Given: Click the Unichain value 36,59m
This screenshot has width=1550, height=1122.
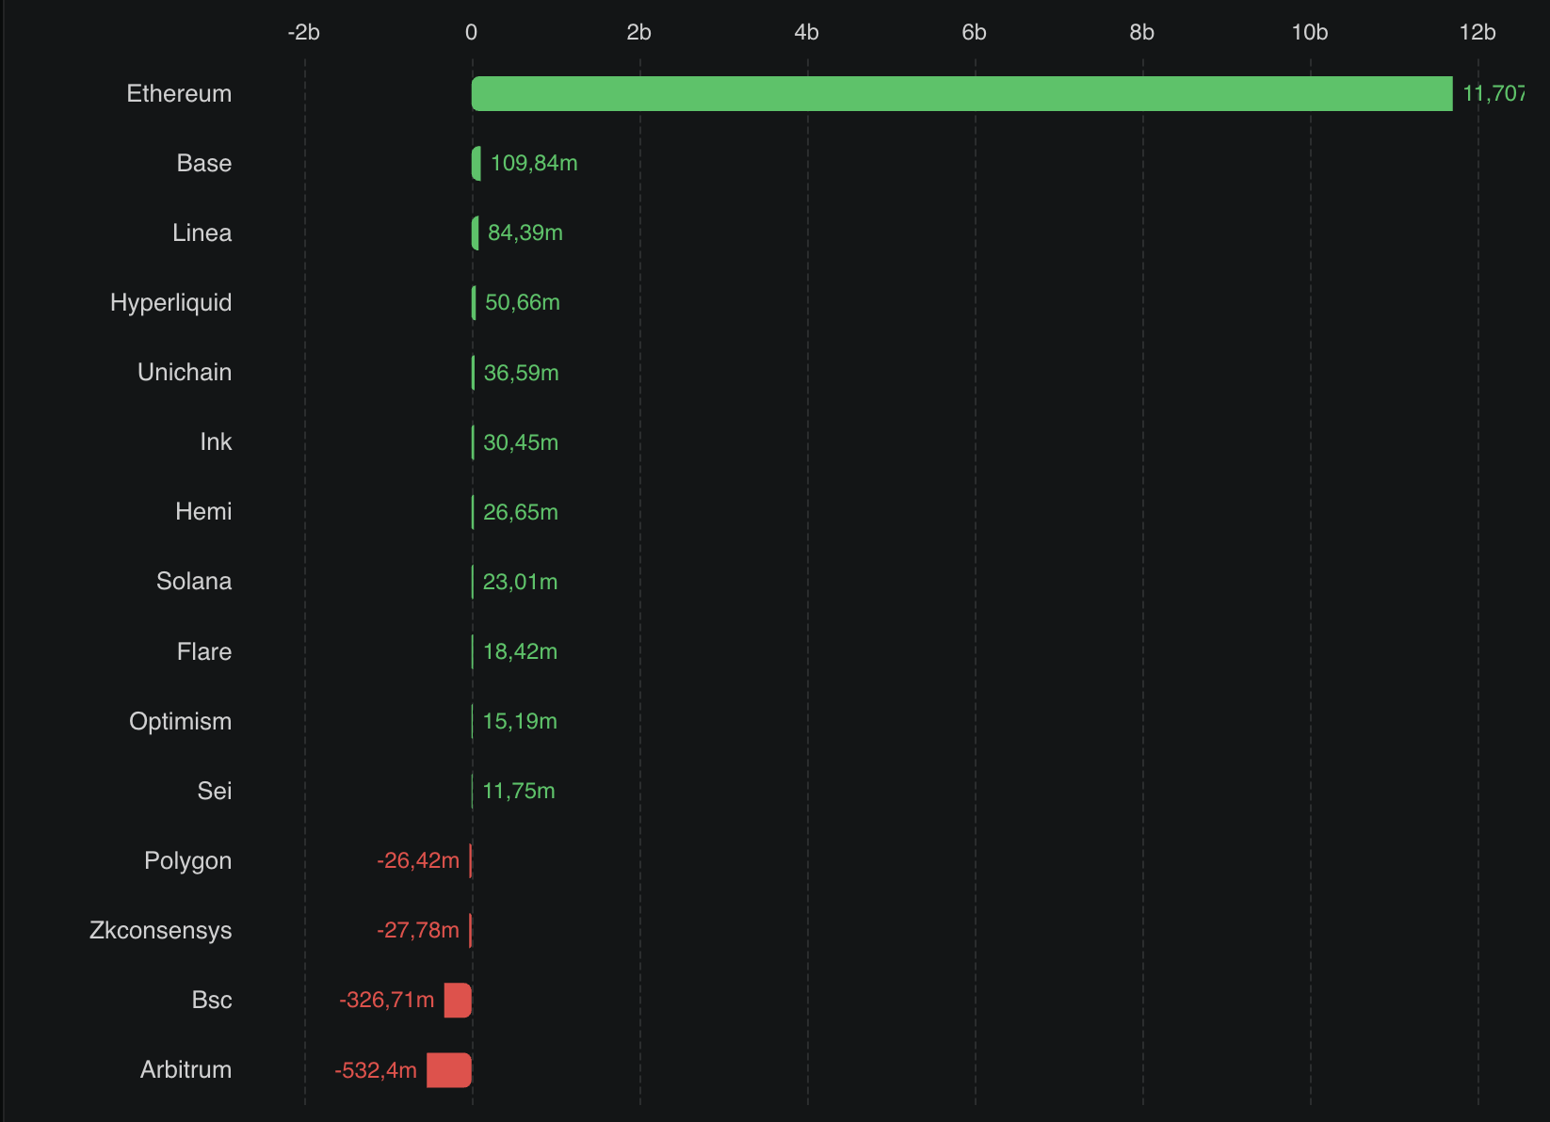Looking at the screenshot, I should tap(521, 373).
